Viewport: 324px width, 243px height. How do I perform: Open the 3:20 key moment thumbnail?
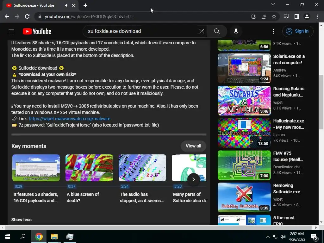pyautogui.click(x=189, y=168)
